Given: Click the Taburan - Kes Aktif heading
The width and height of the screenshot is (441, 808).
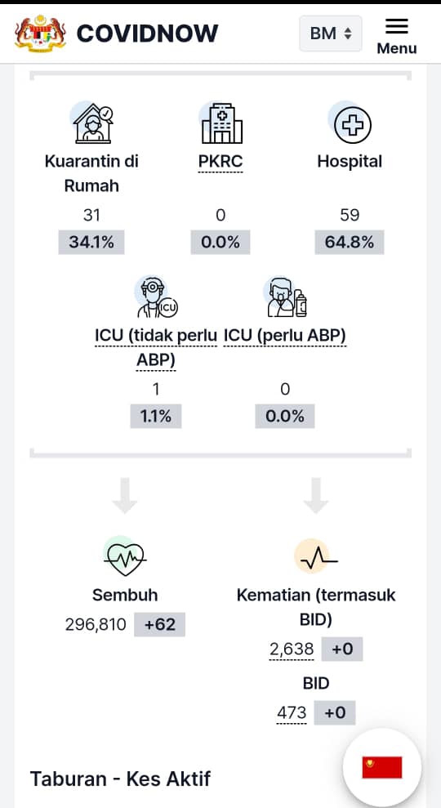Looking at the screenshot, I should 121,779.
